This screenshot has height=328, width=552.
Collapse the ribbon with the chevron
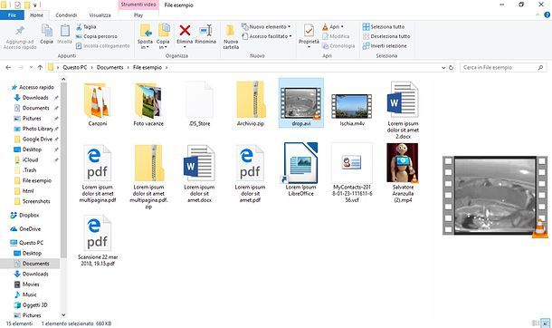click(538, 14)
